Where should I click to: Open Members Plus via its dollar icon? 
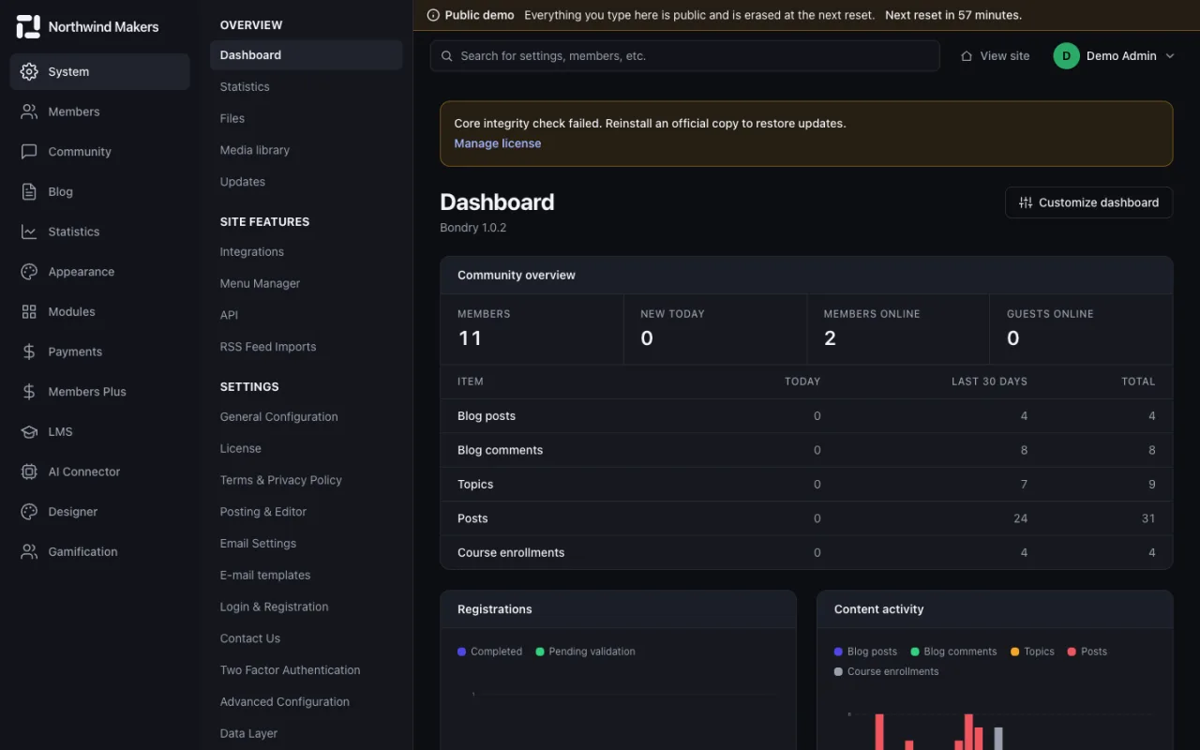tap(29, 392)
